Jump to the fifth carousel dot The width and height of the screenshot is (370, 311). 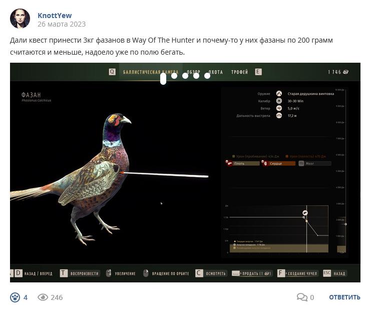[x=207, y=76]
